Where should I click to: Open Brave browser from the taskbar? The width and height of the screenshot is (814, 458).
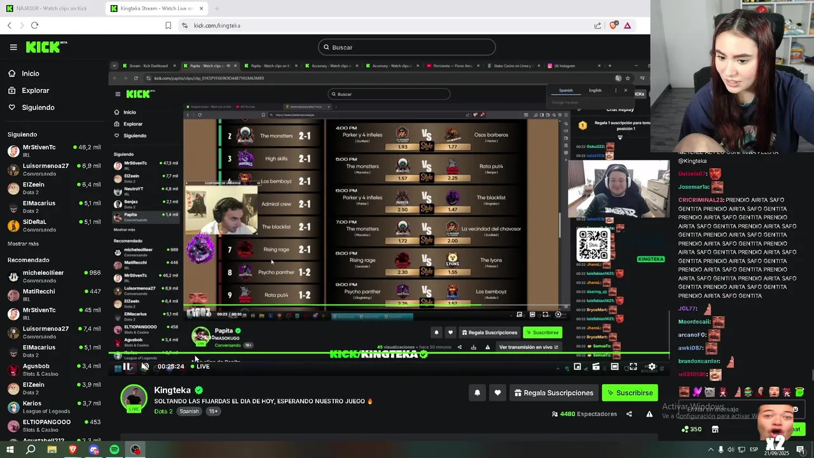coord(72,450)
